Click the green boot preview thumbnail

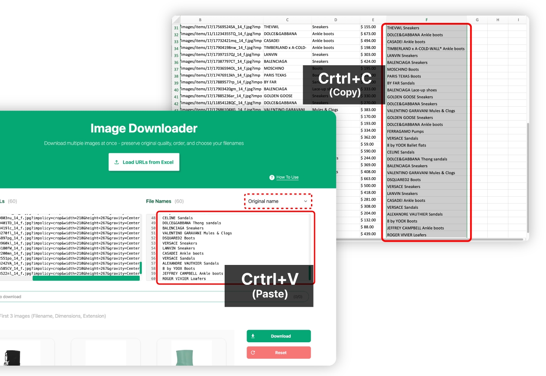click(x=191, y=357)
